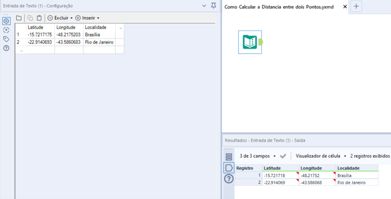Select 'Rio de Janeiro' cell in configuration grid
Screen dimensions: 391x199
[99, 42]
